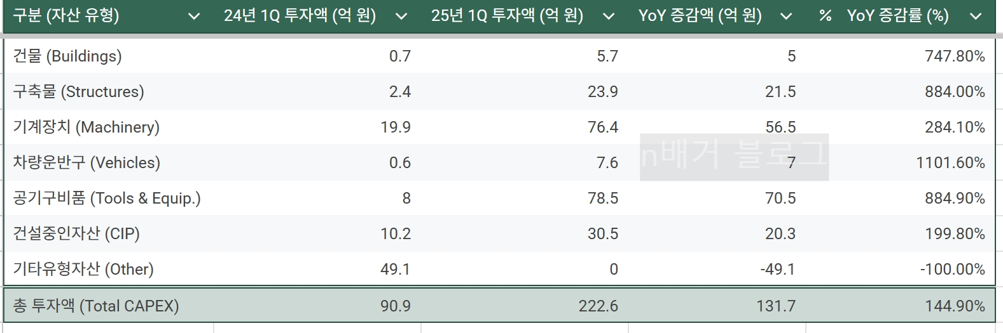Viewport: 1003px width, 333px height.
Task: Select the YoY 증감액 (억 원) header
Action: pyautogui.click(x=700, y=16)
